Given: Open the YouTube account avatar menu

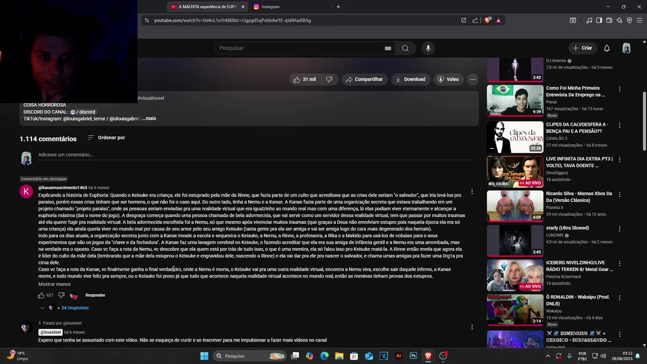Looking at the screenshot, I should [626, 48].
